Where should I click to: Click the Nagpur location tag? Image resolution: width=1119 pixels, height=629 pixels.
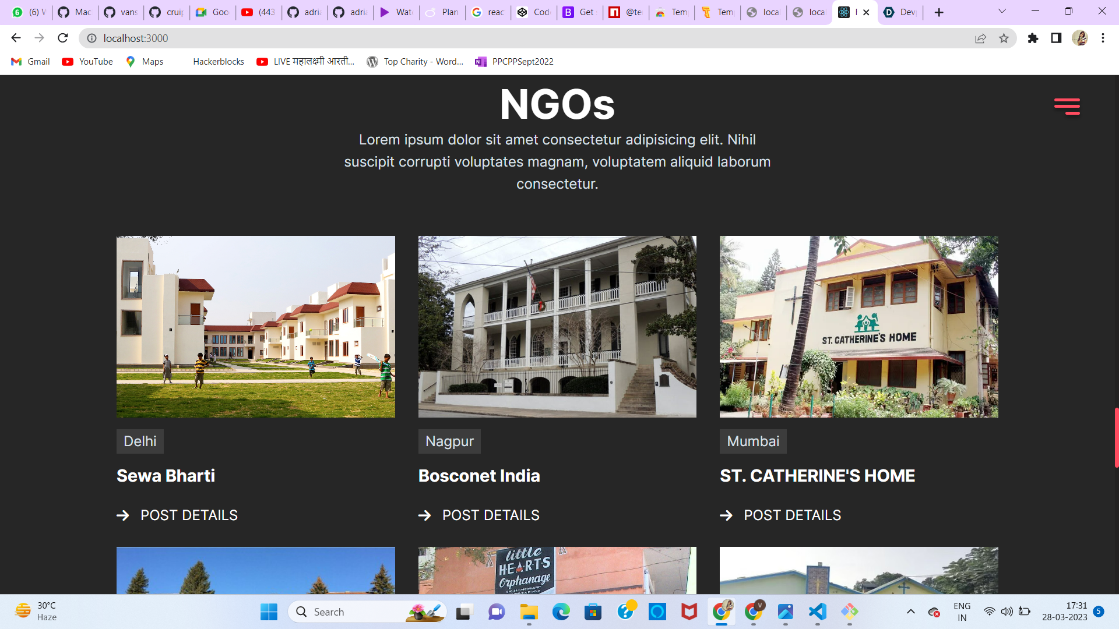(x=449, y=441)
